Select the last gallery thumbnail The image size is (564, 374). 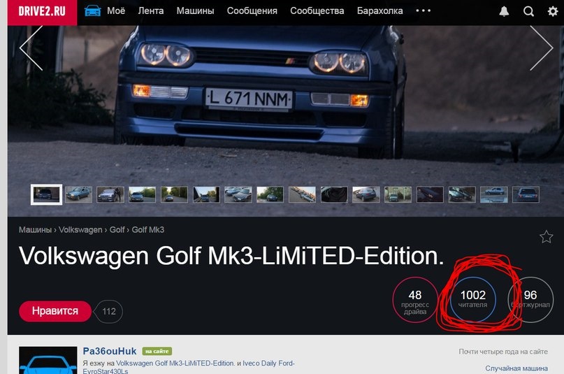coord(526,194)
